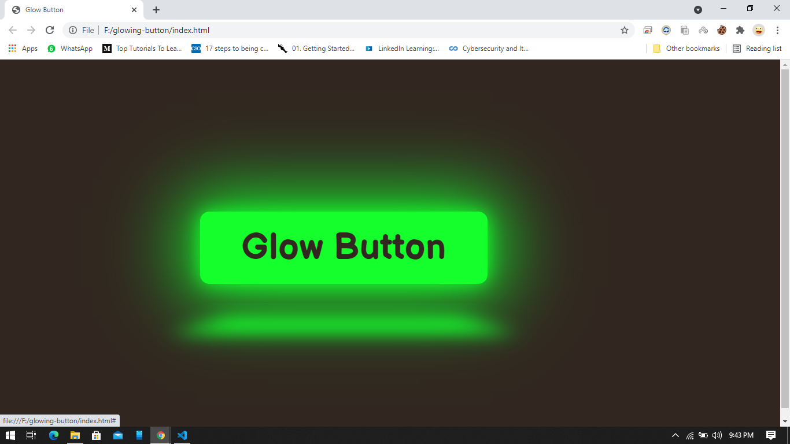This screenshot has height=444, width=790.
Task: Click the green Glow Button
Action: pyautogui.click(x=344, y=247)
